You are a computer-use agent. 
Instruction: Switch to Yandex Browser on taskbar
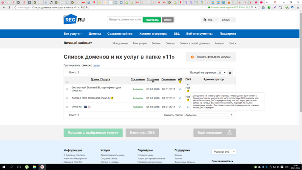(42, 167)
